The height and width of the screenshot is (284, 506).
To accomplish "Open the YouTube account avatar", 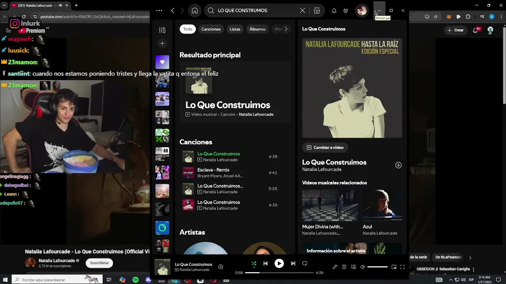I will pyautogui.click(x=491, y=30).
